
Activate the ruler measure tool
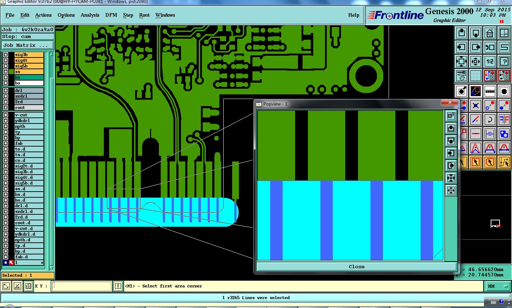pyautogui.click(x=490, y=91)
